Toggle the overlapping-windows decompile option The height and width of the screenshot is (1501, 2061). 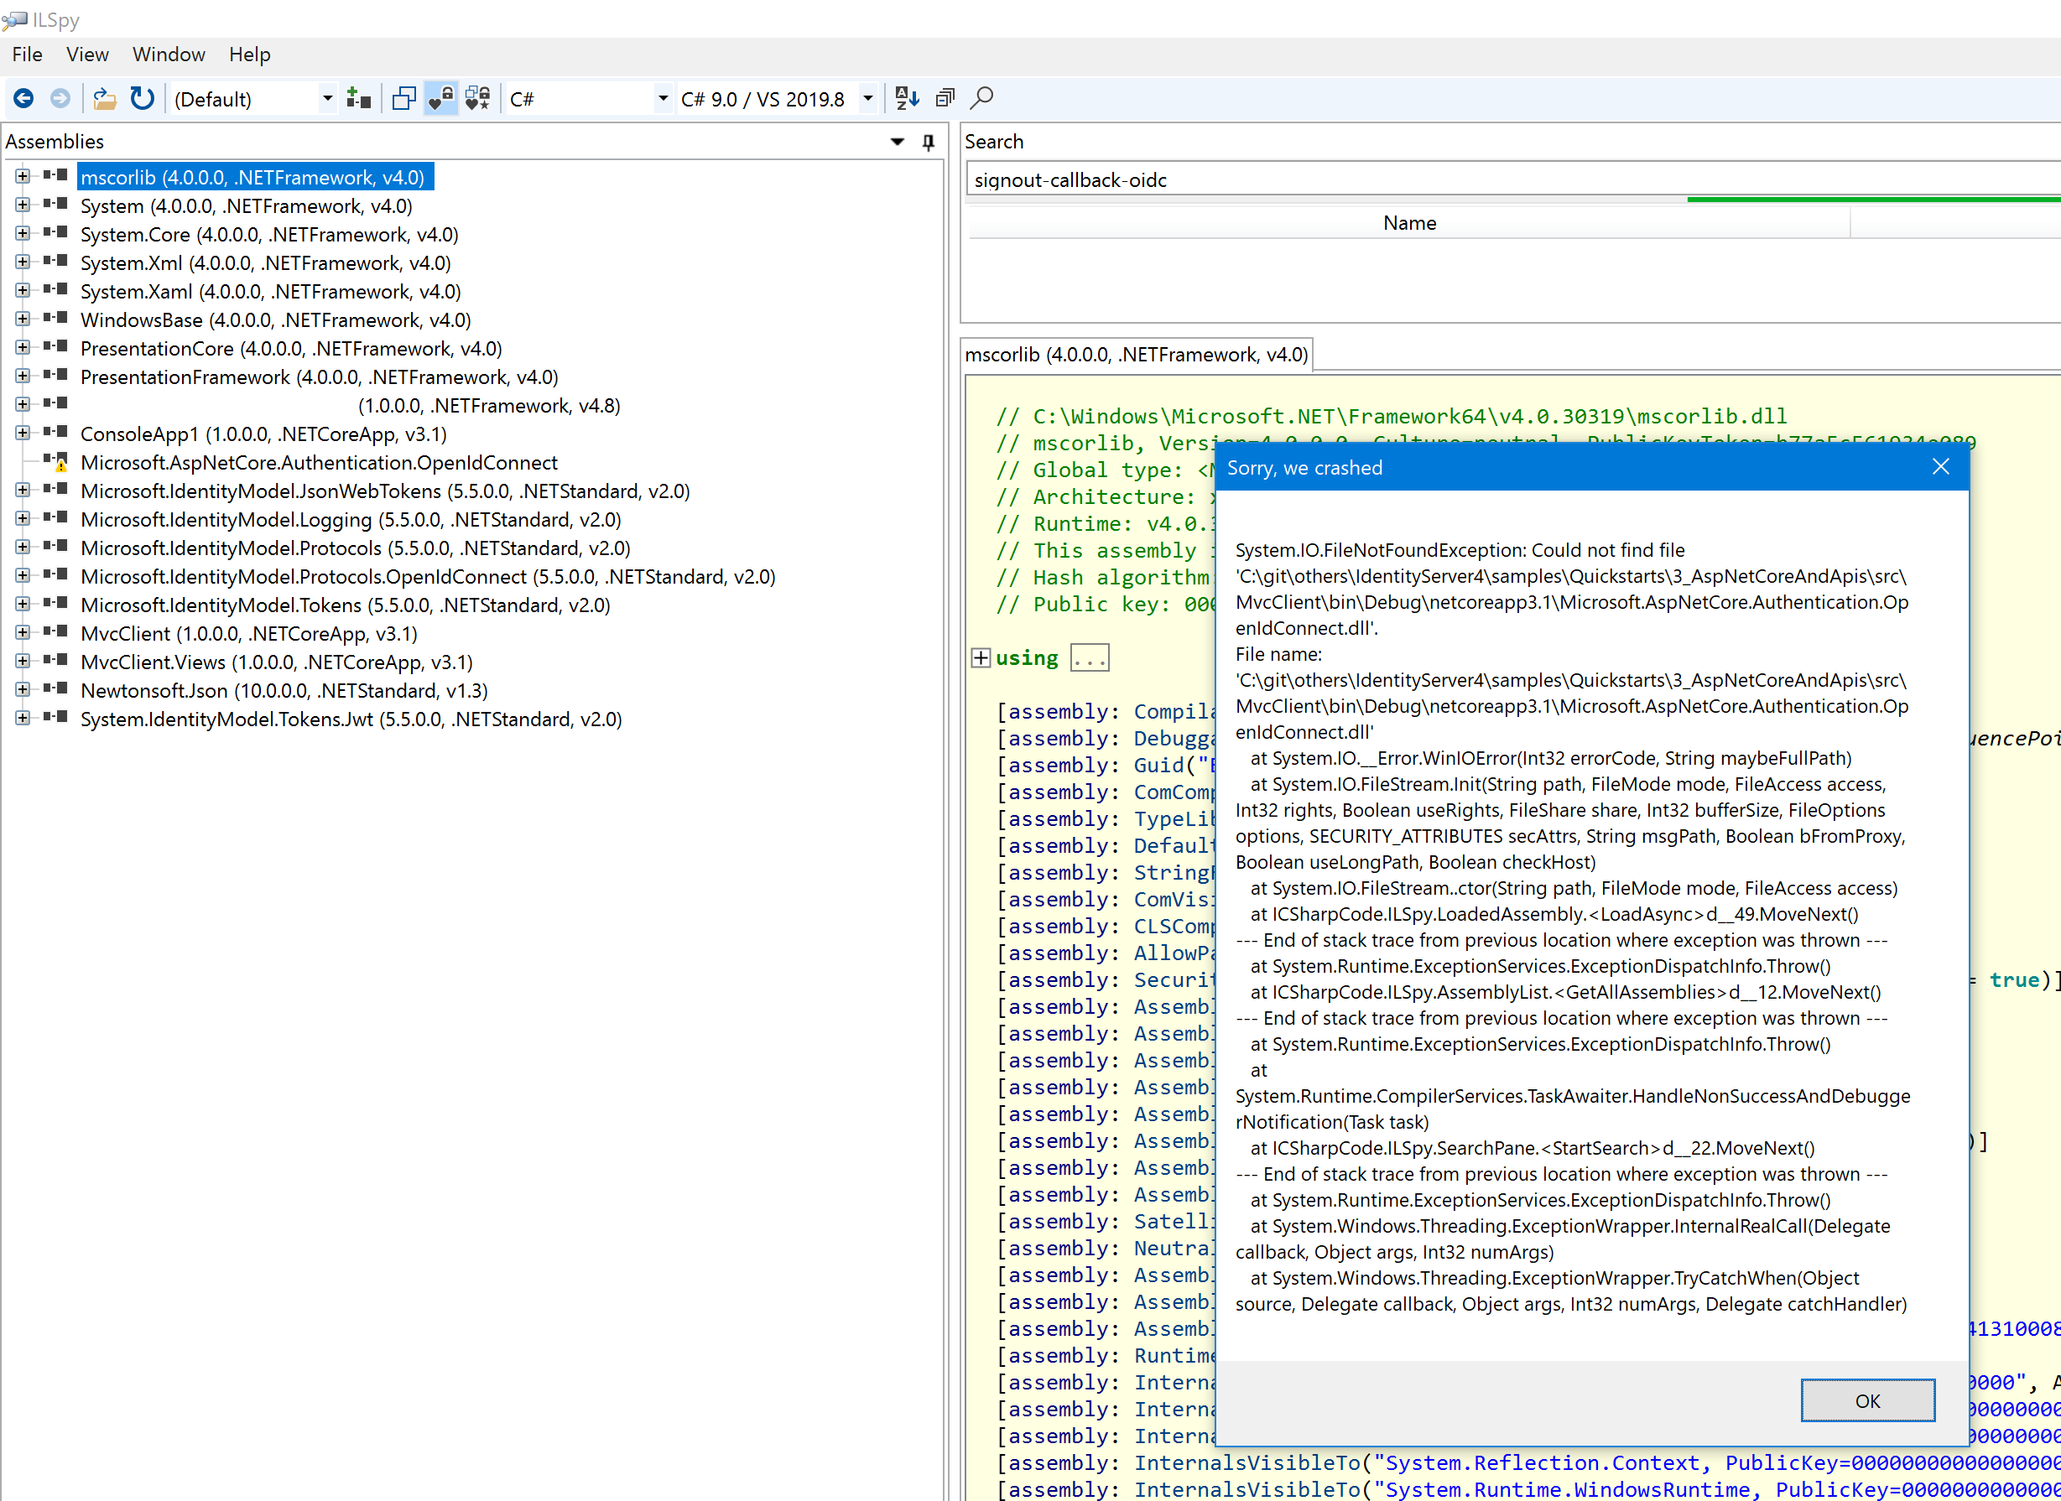(x=403, y=98)
